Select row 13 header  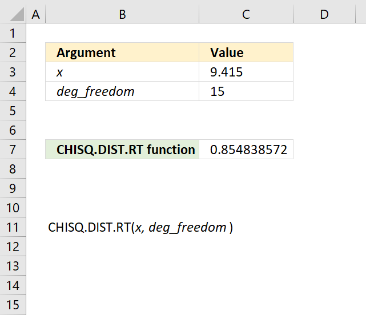[x=13, y=266]
